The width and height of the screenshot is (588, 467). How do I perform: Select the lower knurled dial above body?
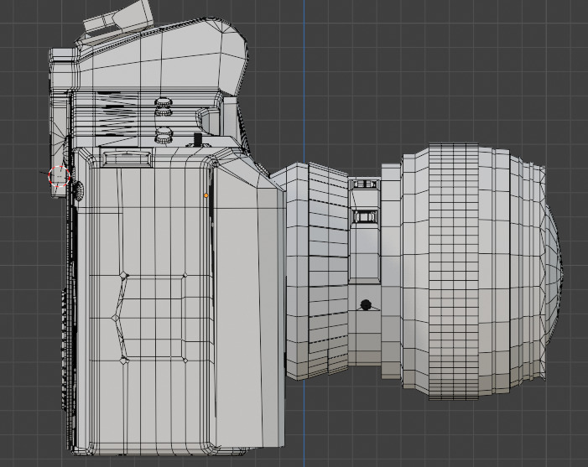tap(164, 135)
